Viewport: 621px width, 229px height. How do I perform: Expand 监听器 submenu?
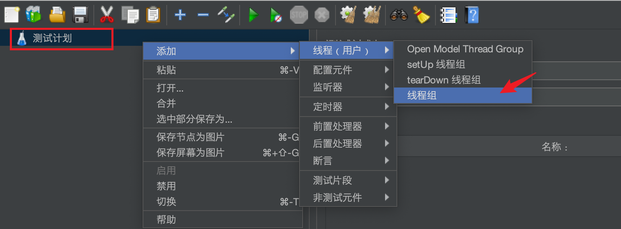pos(349,87)
